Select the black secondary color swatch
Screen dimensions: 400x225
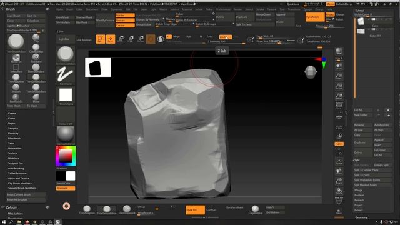pos(61,176)
